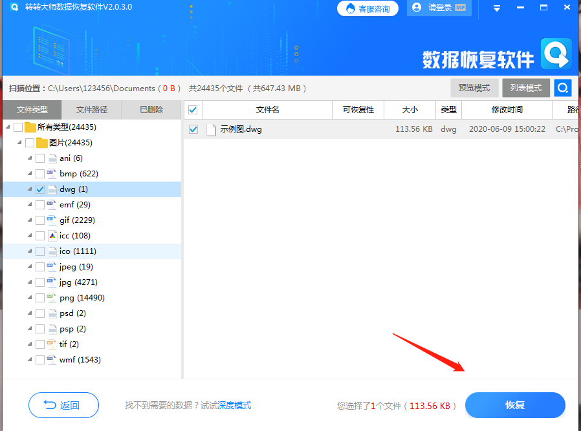This screenshot has width=581, height=431.
Task: Check the bmp (622) checkbox
Action: 40,174
